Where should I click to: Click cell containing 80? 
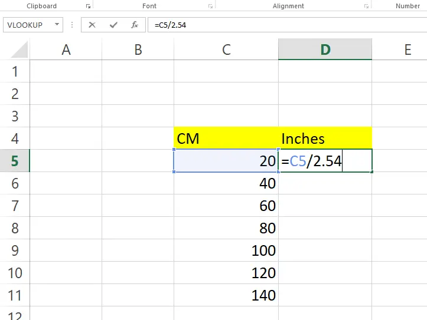226,228
